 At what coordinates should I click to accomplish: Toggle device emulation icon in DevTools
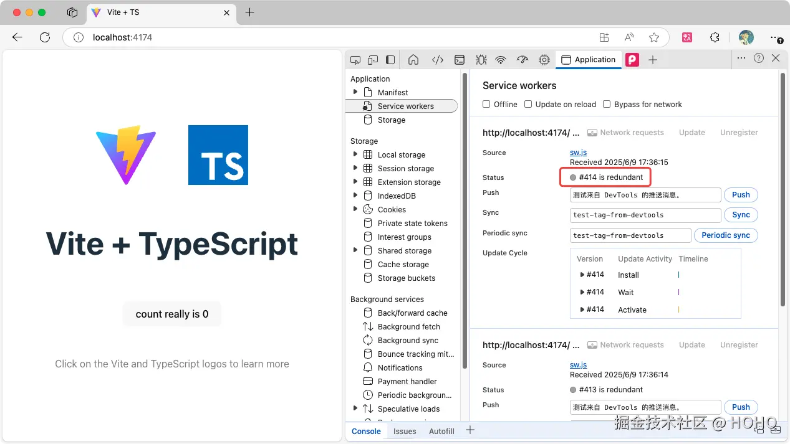373,60
